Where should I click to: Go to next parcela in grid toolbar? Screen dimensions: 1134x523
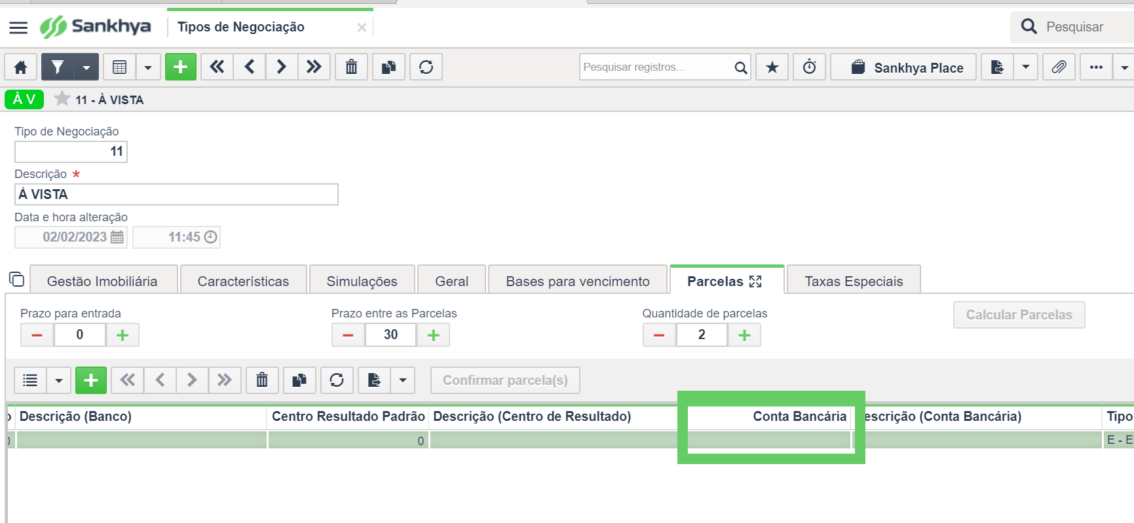pyautogui.click(x=192, y=380)
